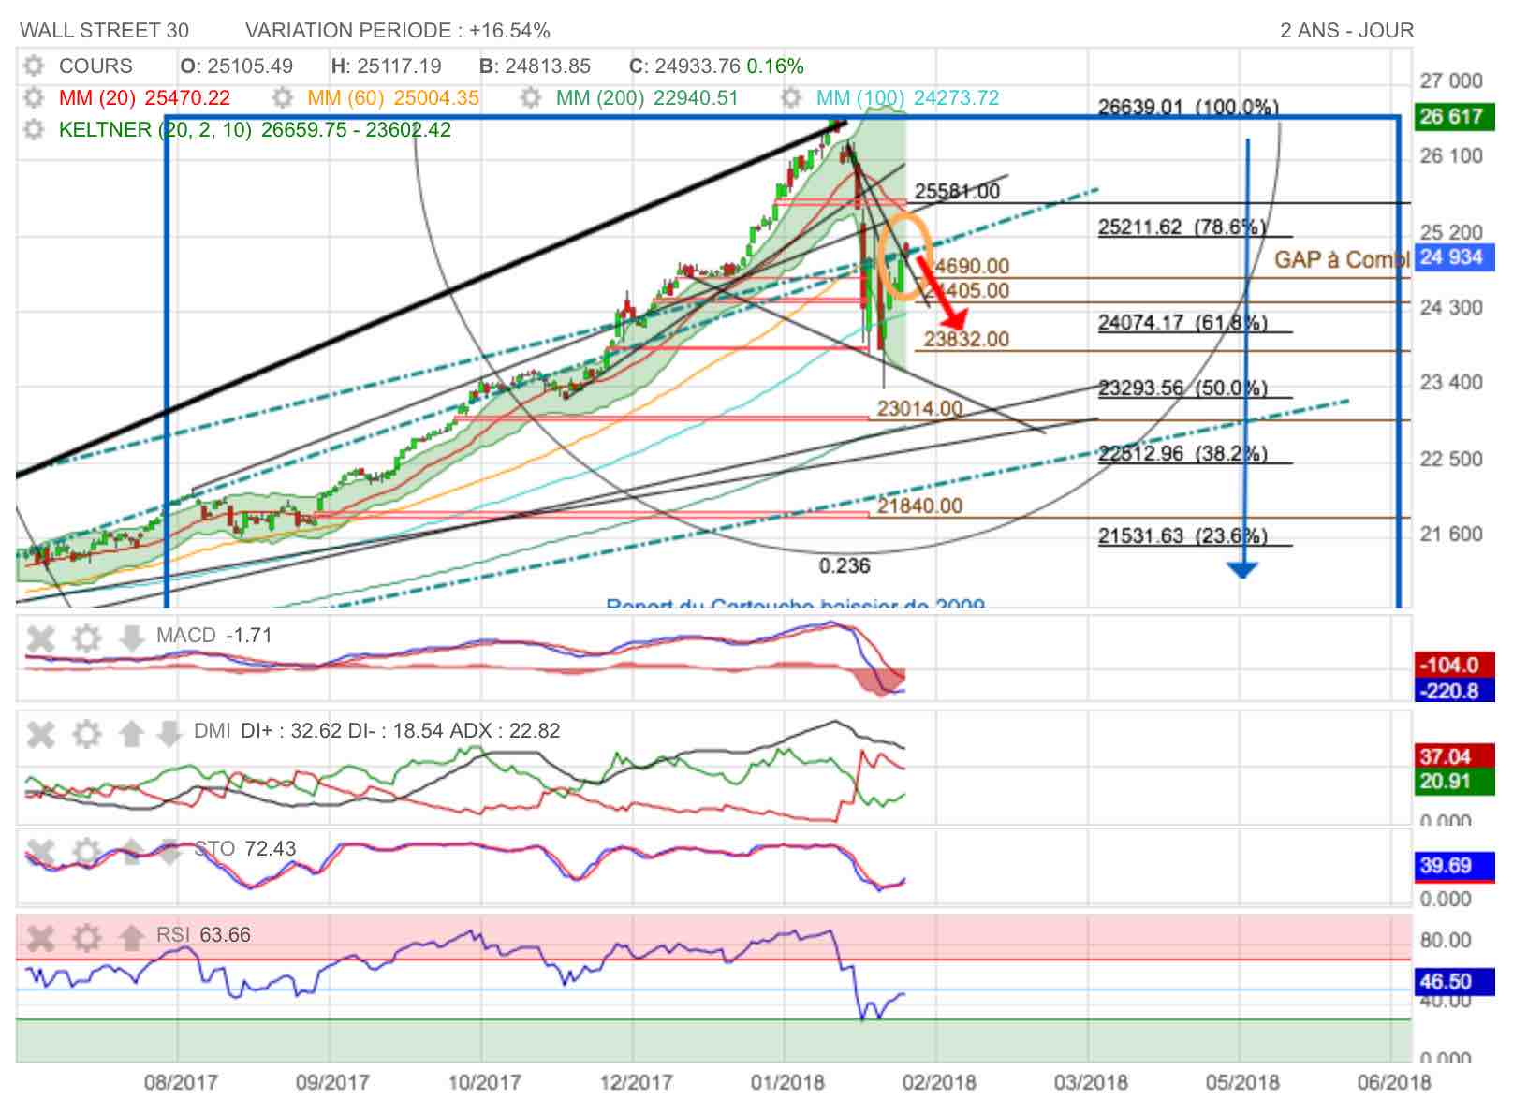Click the MACD -1.71 panel label
This screenshot has width=1513, height=1099.
click(213, 636)
